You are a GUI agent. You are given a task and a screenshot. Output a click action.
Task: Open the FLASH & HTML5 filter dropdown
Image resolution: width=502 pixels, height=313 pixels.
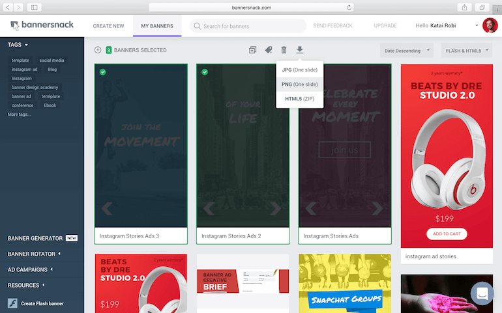[466, 51]
